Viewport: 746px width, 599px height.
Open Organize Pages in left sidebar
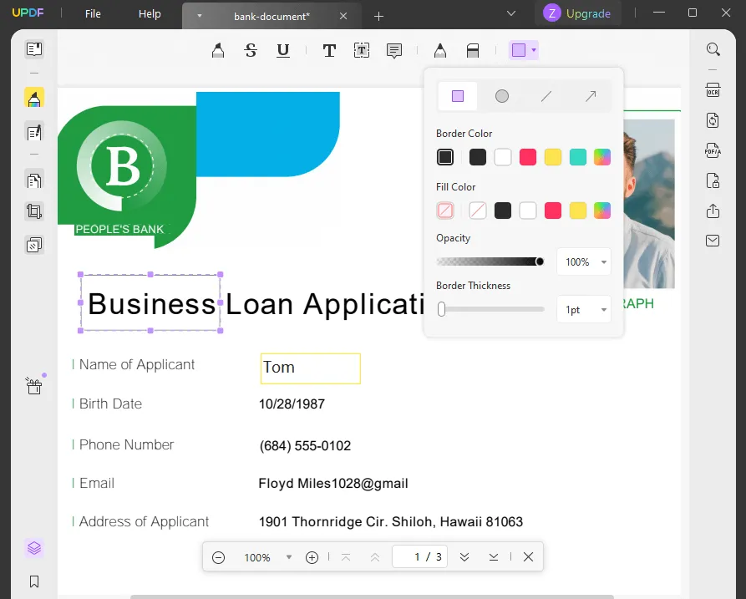click(x=34, y=180)
